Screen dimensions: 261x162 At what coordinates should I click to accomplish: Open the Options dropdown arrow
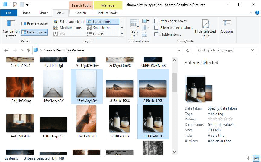coord(227,35)
